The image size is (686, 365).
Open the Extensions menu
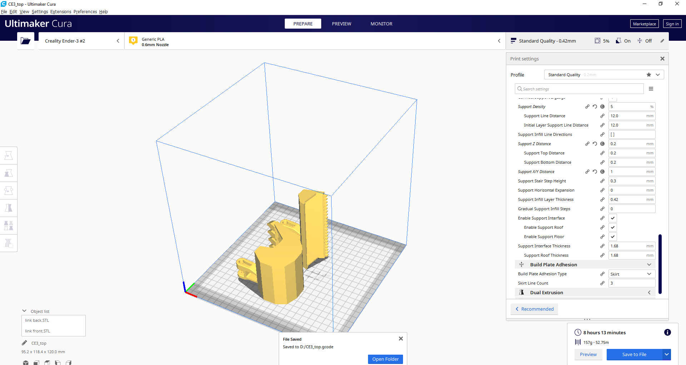[60, 11]
